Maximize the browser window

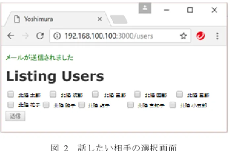click(x=190, y=10)
